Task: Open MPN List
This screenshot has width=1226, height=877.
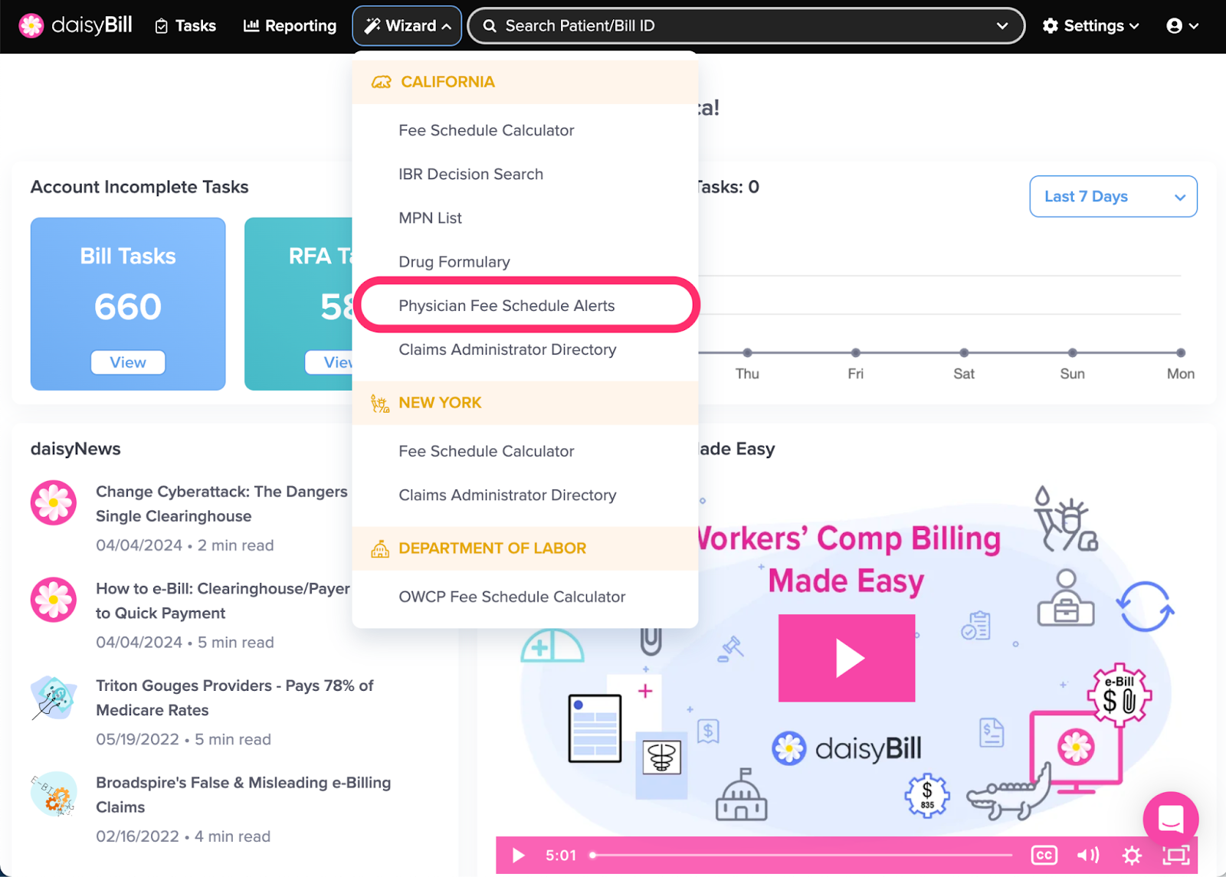Action: pyautogui.click(x=430, y=218)
